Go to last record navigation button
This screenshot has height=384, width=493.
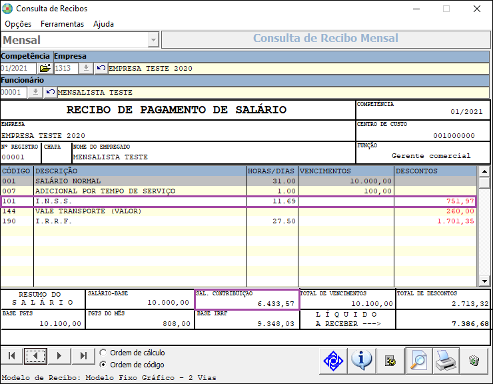(x=83, y=356)
